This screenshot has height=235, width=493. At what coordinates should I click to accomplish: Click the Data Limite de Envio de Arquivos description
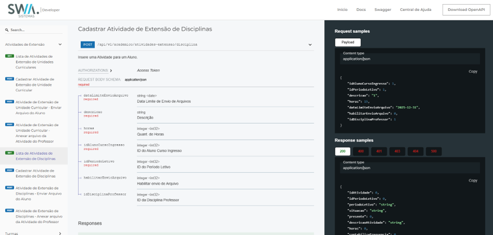164,101
